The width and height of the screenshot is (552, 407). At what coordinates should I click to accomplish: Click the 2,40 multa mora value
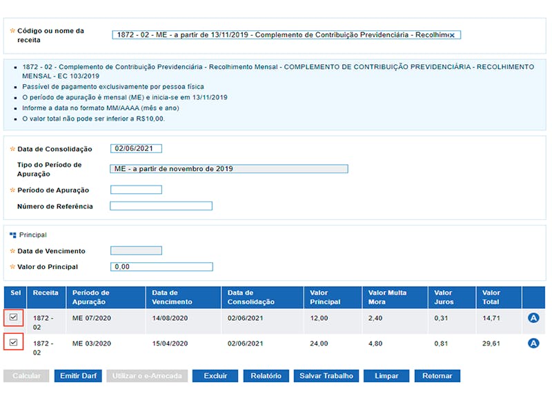pos(375,318)
